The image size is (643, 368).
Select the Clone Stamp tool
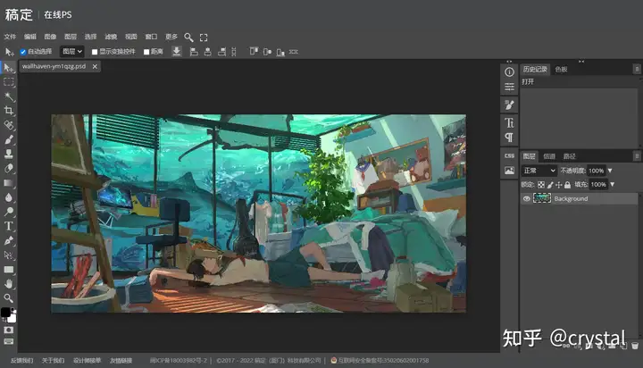coord(9,154)
